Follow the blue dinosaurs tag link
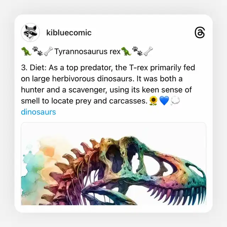Viewport: 227px width, 227px height. click(38, 112)
